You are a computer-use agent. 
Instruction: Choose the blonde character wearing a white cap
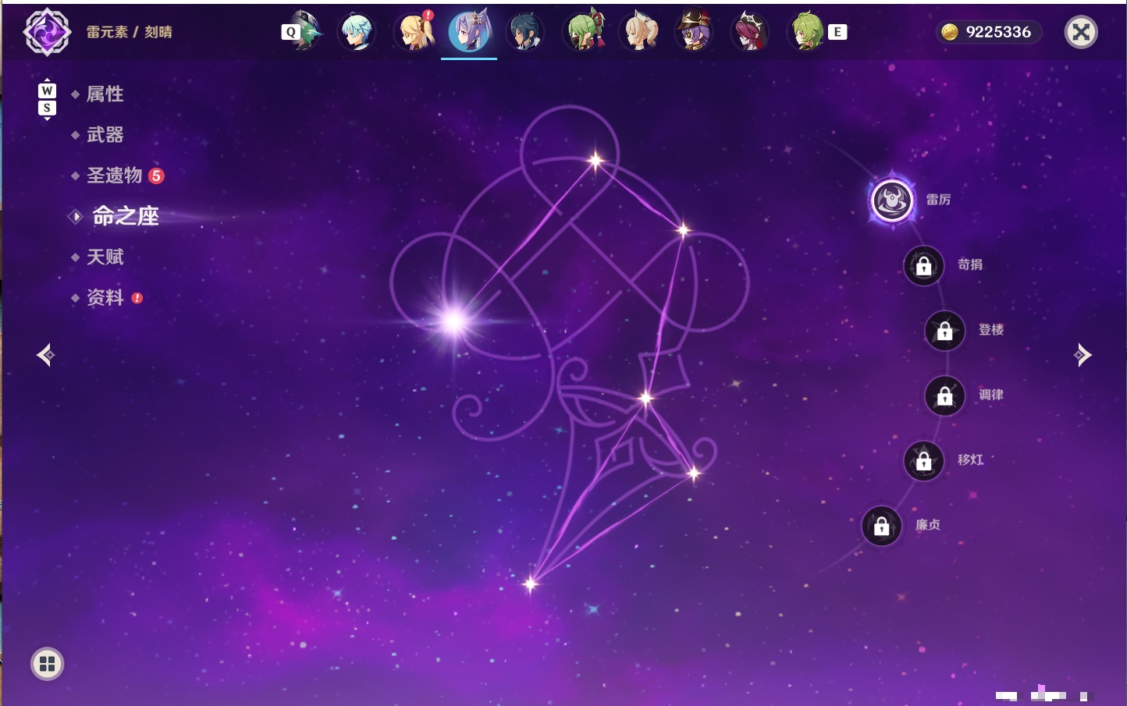tap(638, 32)
